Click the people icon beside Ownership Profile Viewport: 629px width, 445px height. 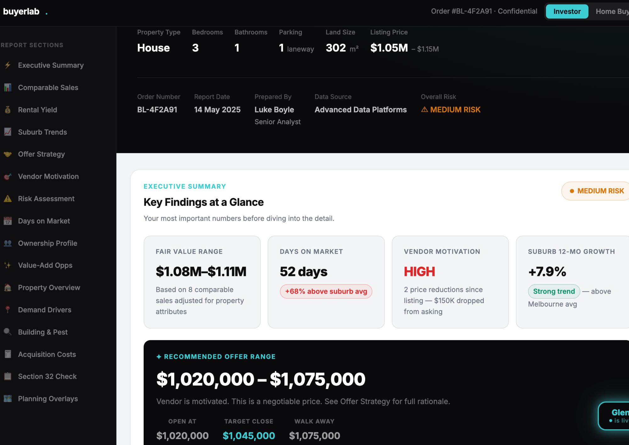[8, 243]
